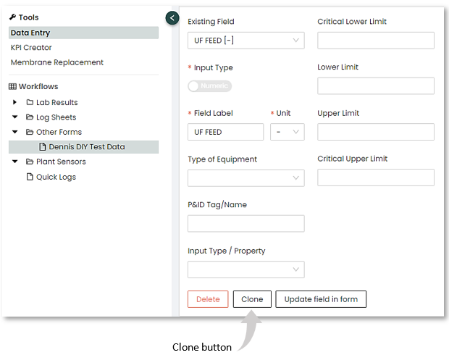The height and width of the screenshot is (355, 449).
Task: Click the Dennis DIY Test Data file icon
Action: [43, 147]
